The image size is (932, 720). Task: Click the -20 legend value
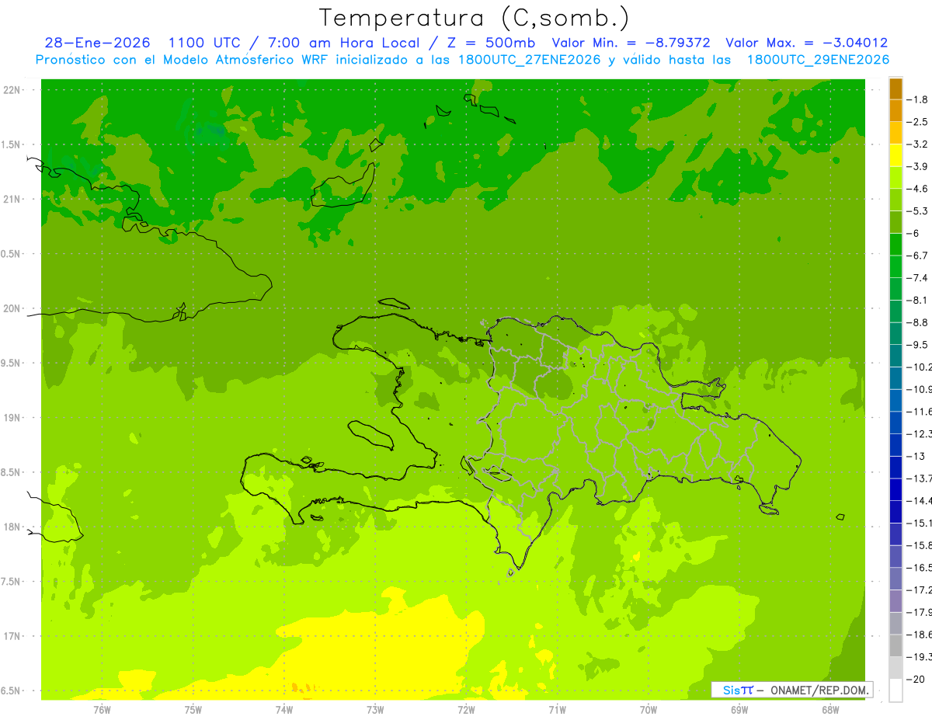point(916,680)
